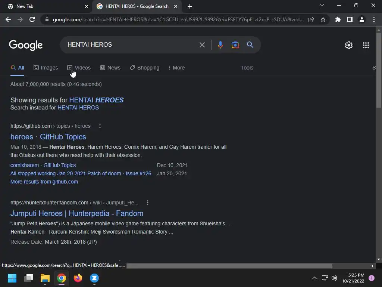Image resolution: width=382 pixels, height=287 pixels.
Task: Expand the More search categories
Action: pos(176,68)
